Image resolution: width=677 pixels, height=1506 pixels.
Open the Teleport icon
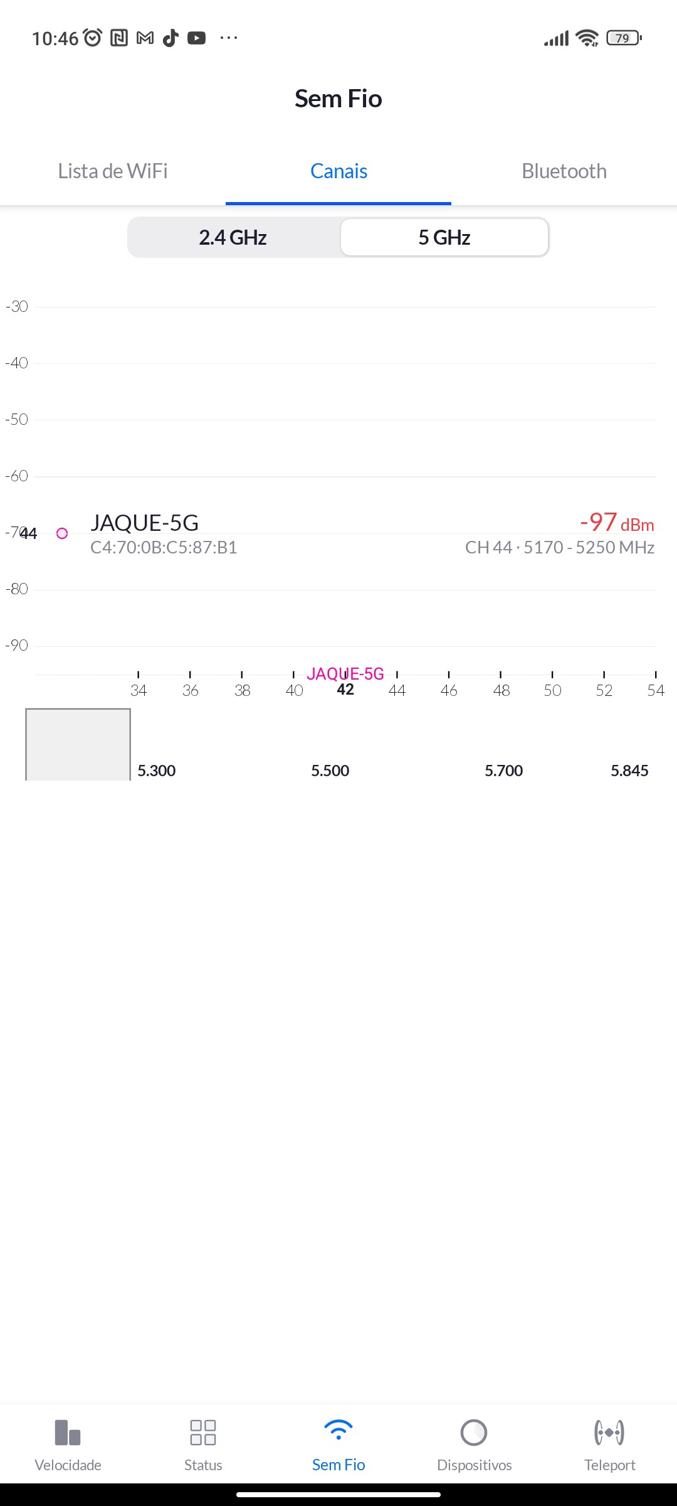tap(609, 1433)
